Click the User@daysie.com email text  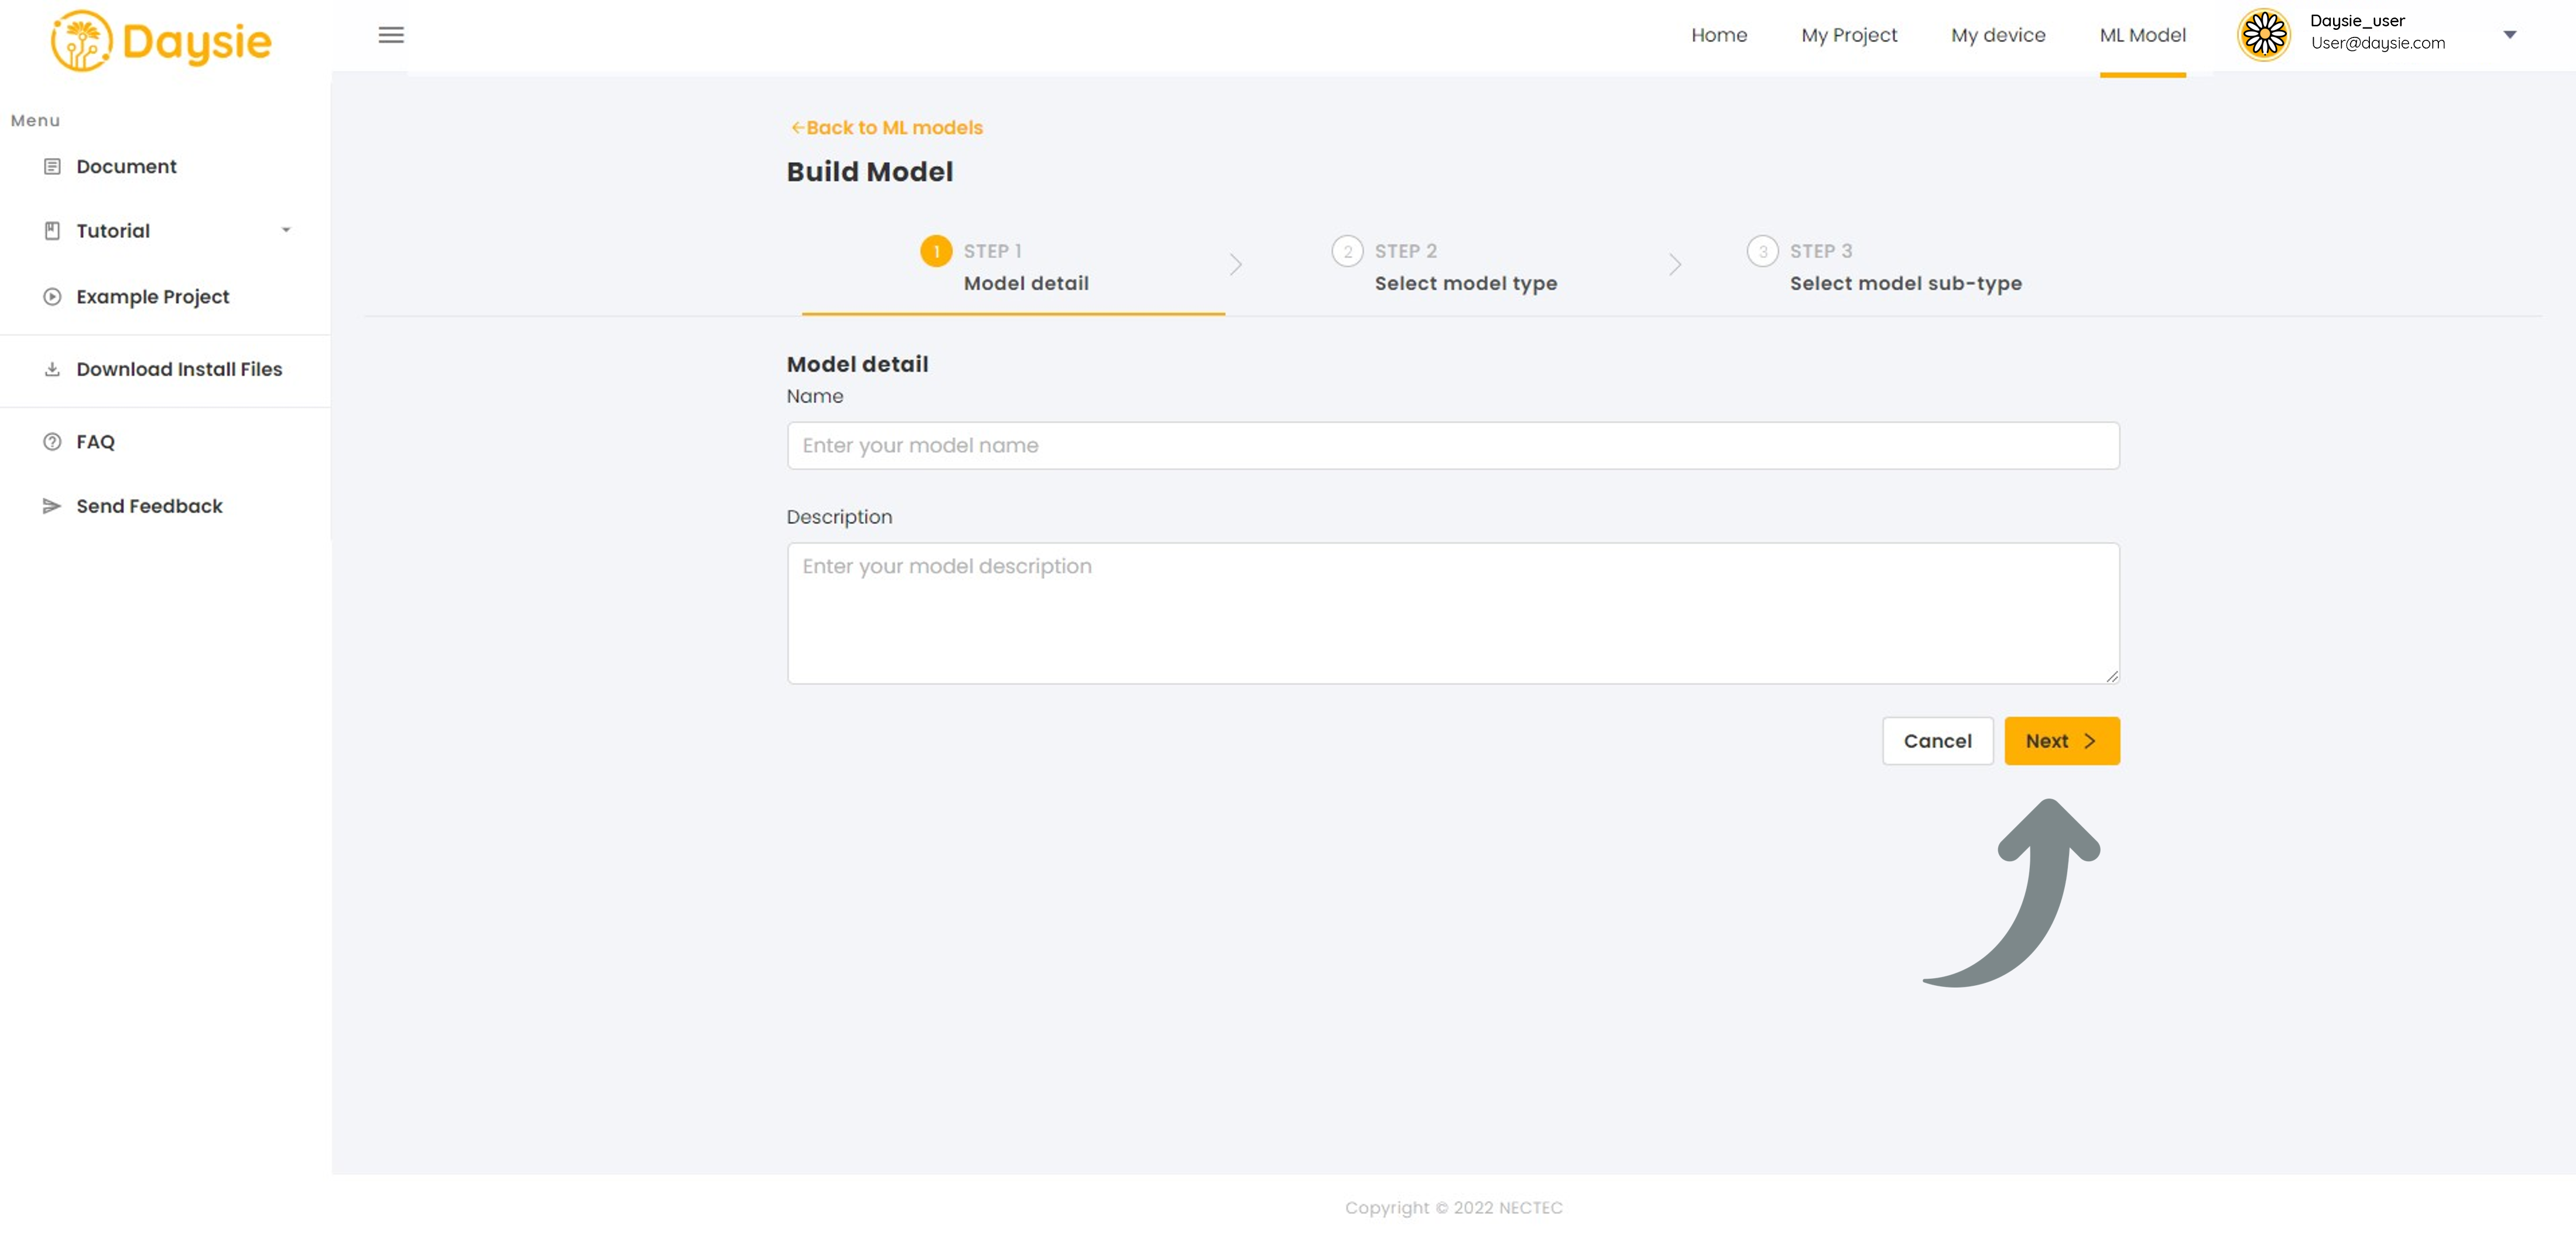[2378, 43]
